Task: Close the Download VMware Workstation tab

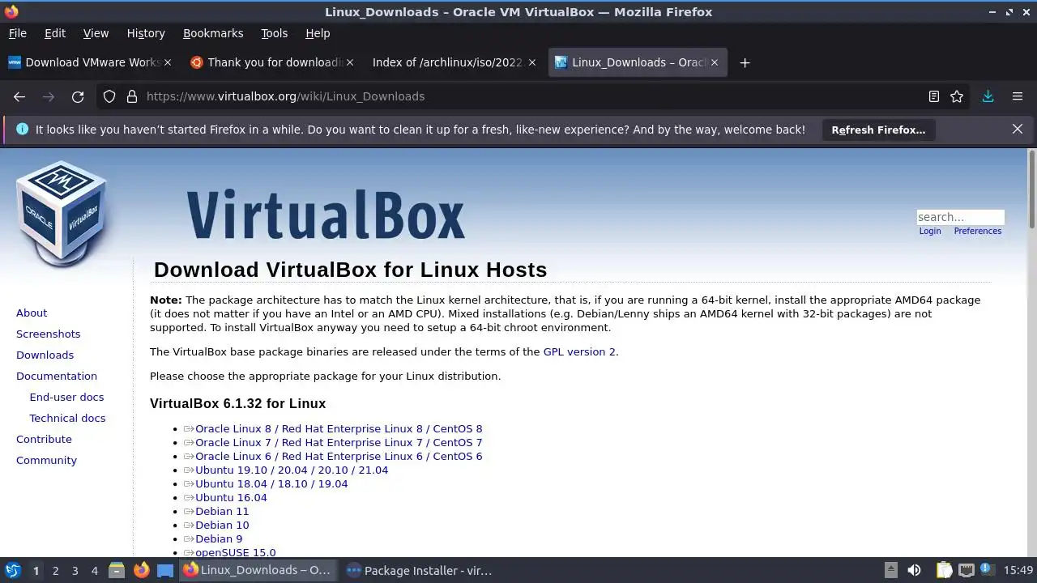Action: (168, 62)
